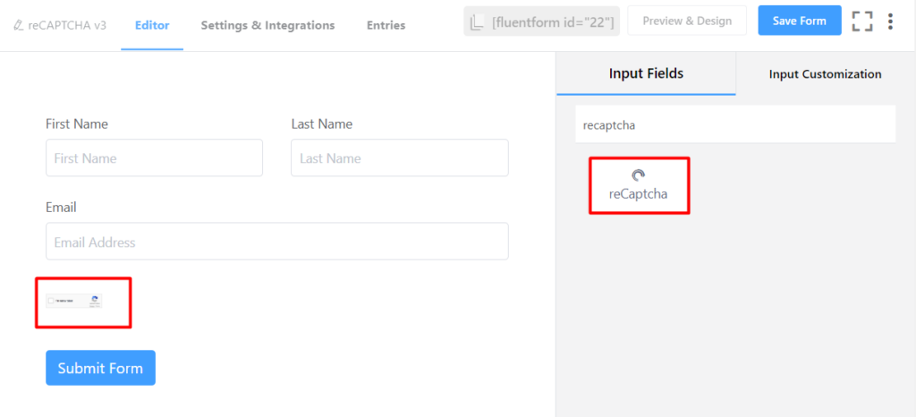Screen dimensions: 916x417
Task: Click the First Name input field
Action: (154, 157)
